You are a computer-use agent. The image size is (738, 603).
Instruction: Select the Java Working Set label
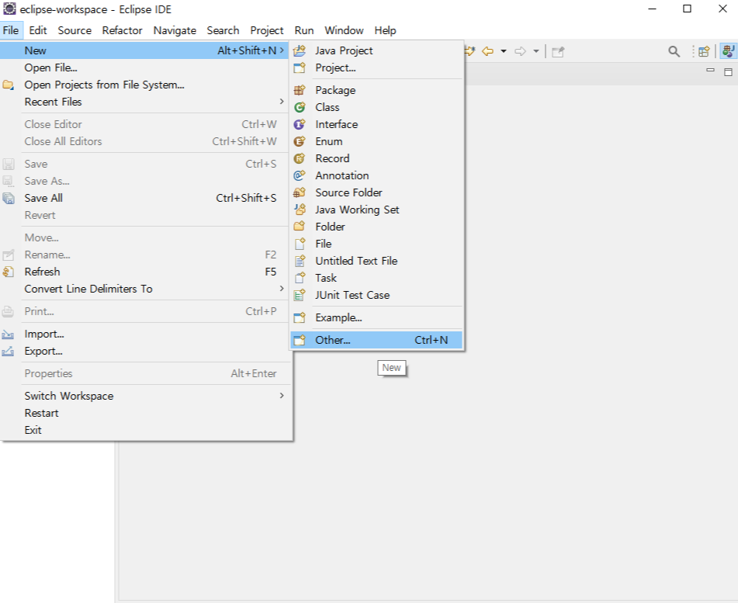pos(357,210)
